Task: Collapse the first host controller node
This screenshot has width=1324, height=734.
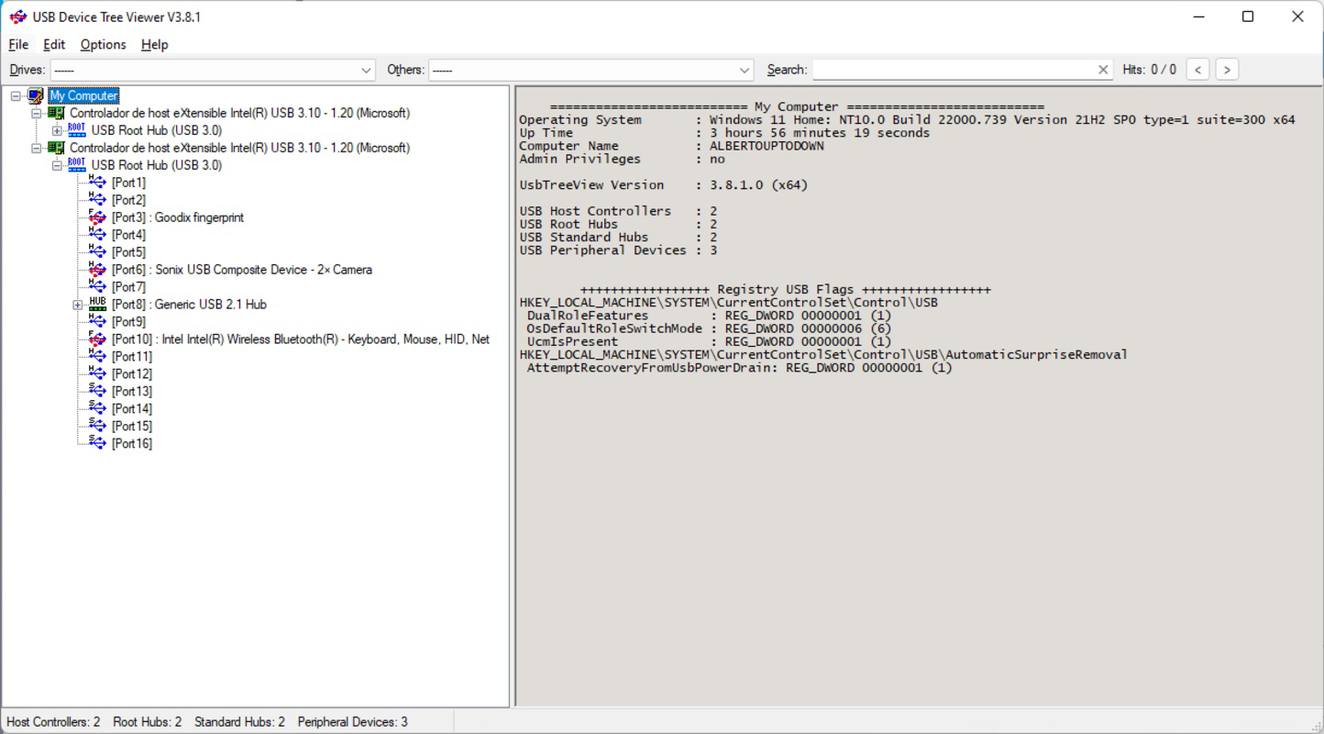Action: [x=37, y=114]
